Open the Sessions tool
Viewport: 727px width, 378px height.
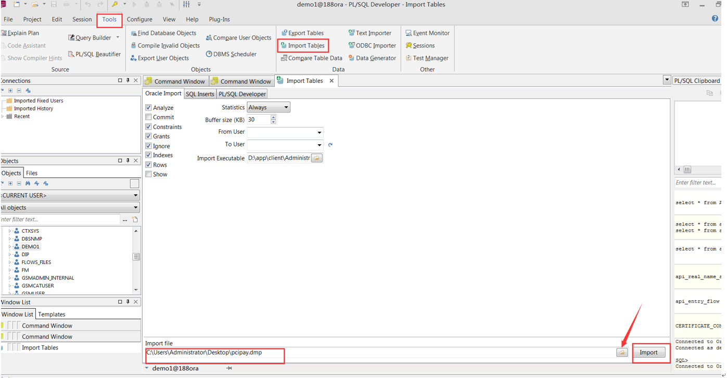tap(420, 46)
